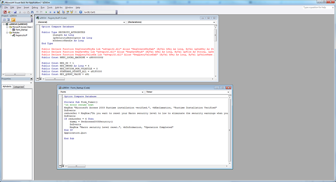
Task: Collapse the Modules folder node
Action: click(7, 32)
